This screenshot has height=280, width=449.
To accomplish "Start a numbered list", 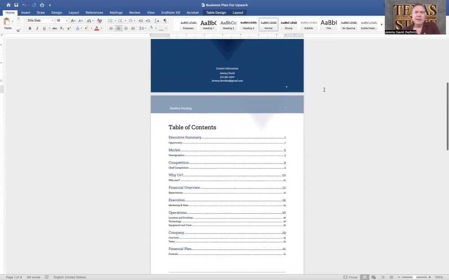I will coord(120,21).
